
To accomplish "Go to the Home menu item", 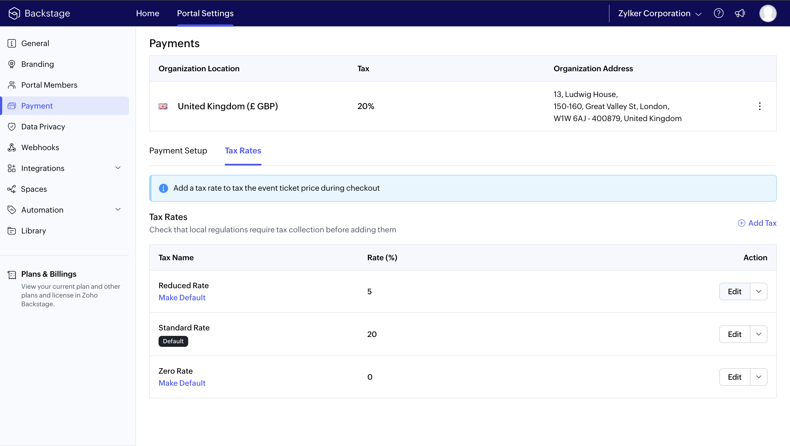I will tap(148, 13).
